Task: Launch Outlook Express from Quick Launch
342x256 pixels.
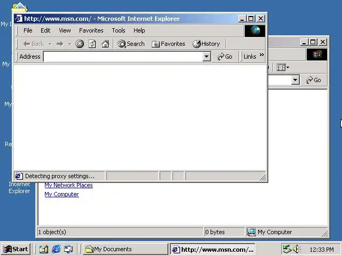Action: [x=68, y=249]
